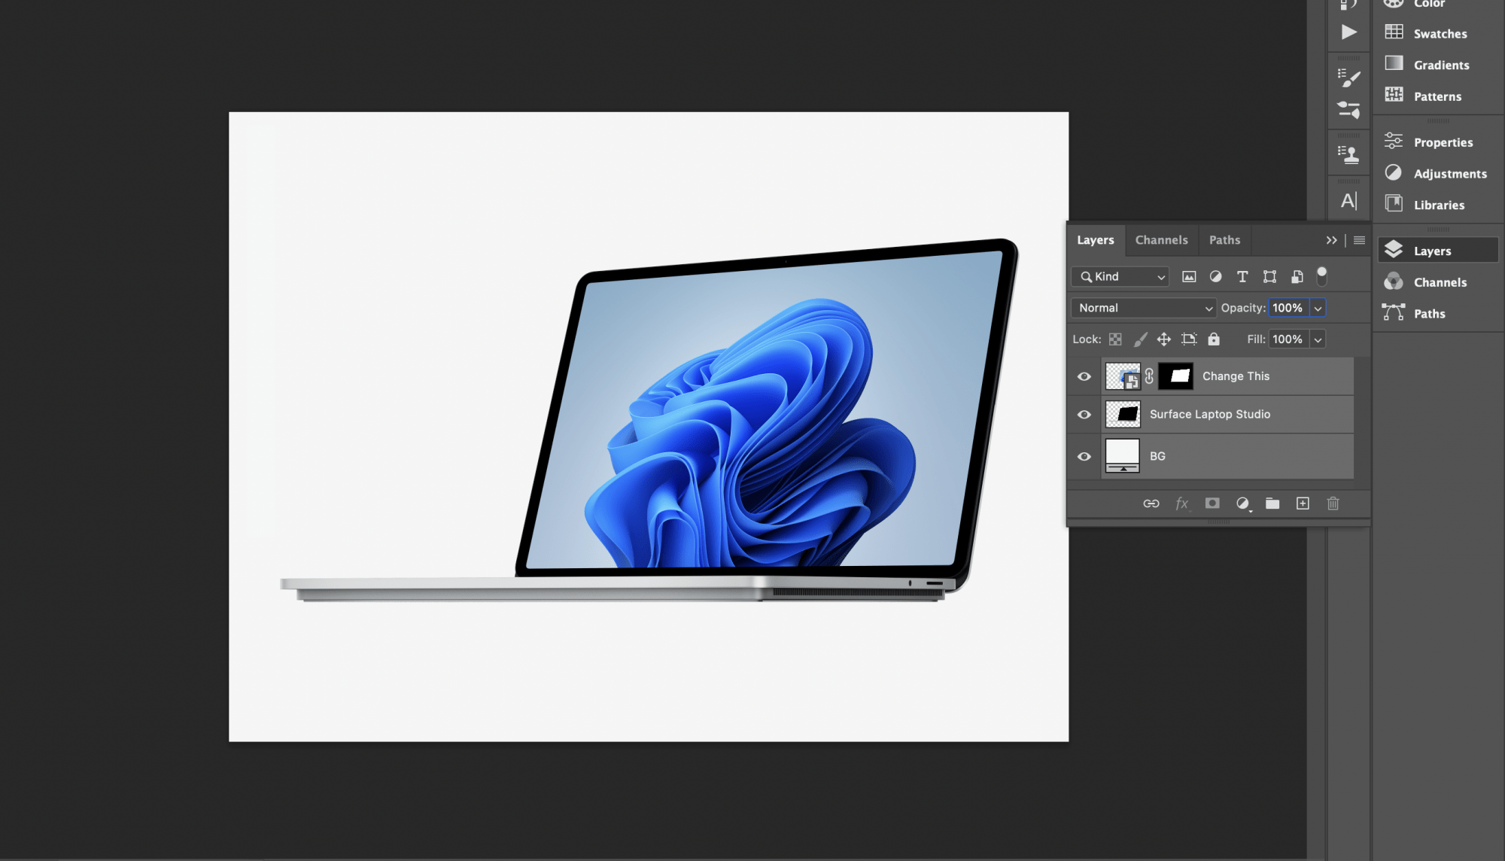The width and height of the screenshot is (1505, 861).
Task: Toggle visibility of Surface Laptop Studio layer
Action: 1084,413
